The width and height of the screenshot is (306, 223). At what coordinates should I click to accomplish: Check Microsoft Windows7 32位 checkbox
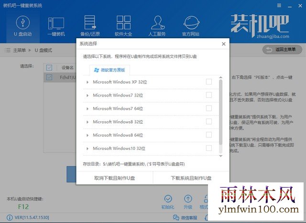pyautogui.click(x=209, y=95)
